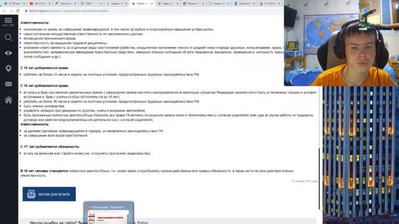Screen dimensions: 399x224
Task: Click the browser back arrow
Action: [x=4, y=11]
